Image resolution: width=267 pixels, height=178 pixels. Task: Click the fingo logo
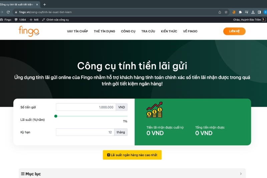[29, 31]
